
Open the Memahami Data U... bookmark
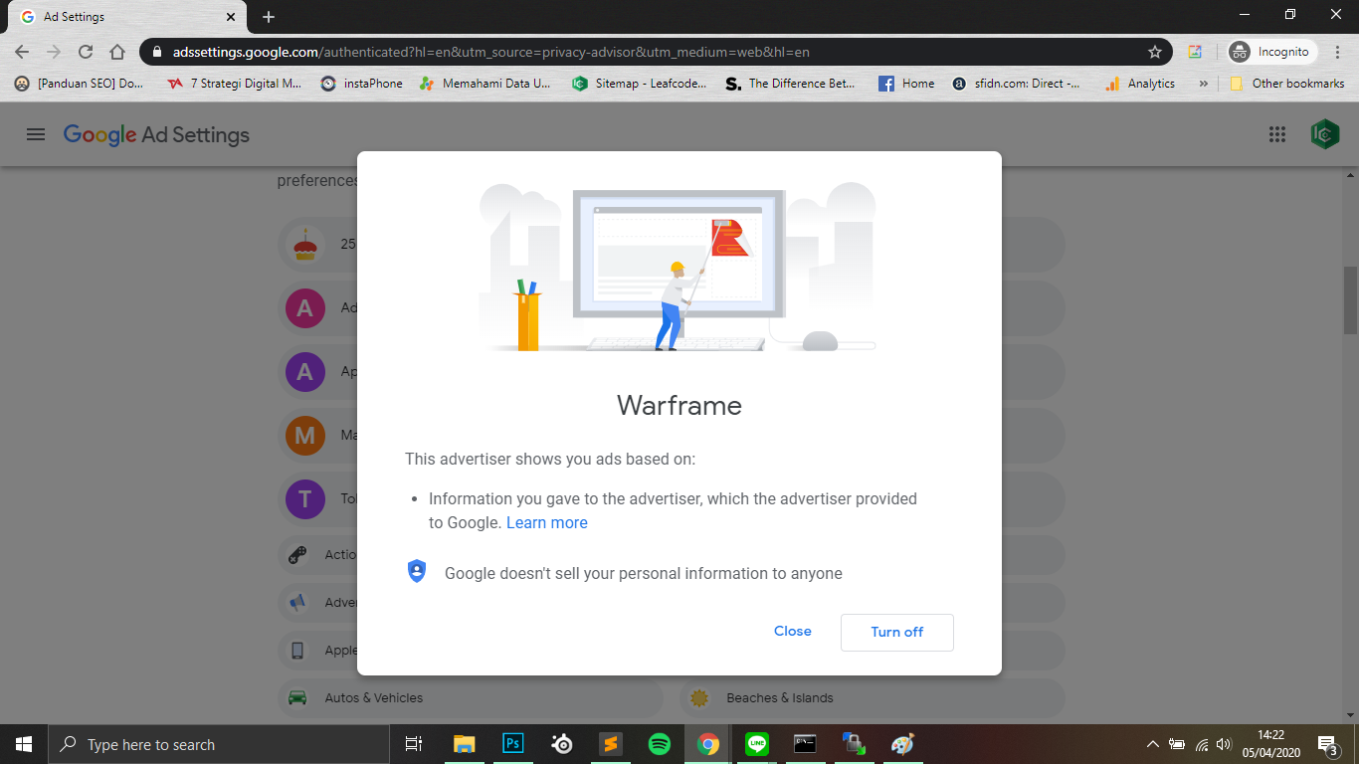click(x=485, y=84)
